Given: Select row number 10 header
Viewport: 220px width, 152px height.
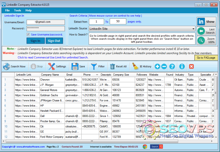Looking at the screenshot, I should [8, 126].
